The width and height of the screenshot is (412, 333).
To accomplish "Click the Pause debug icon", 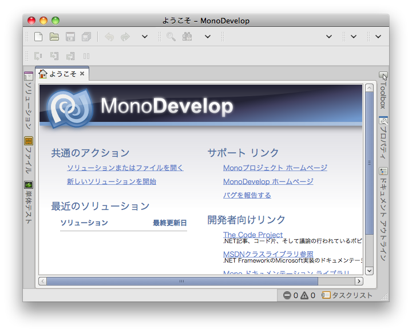I will coord(86,56).
